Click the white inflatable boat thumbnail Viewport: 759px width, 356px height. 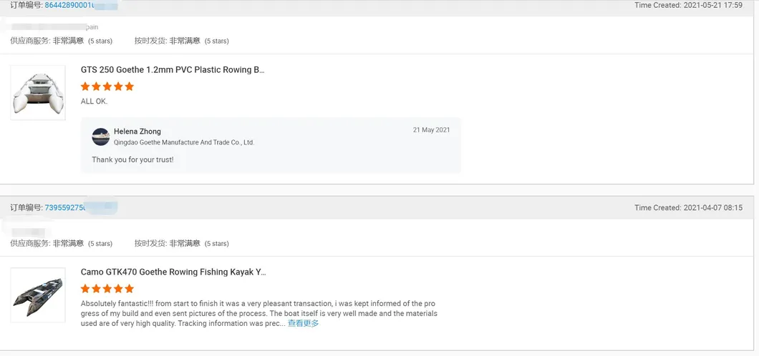coord(38,93)
